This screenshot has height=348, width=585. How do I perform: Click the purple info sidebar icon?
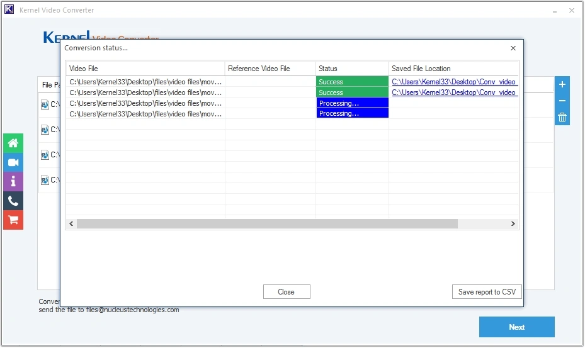13,181
